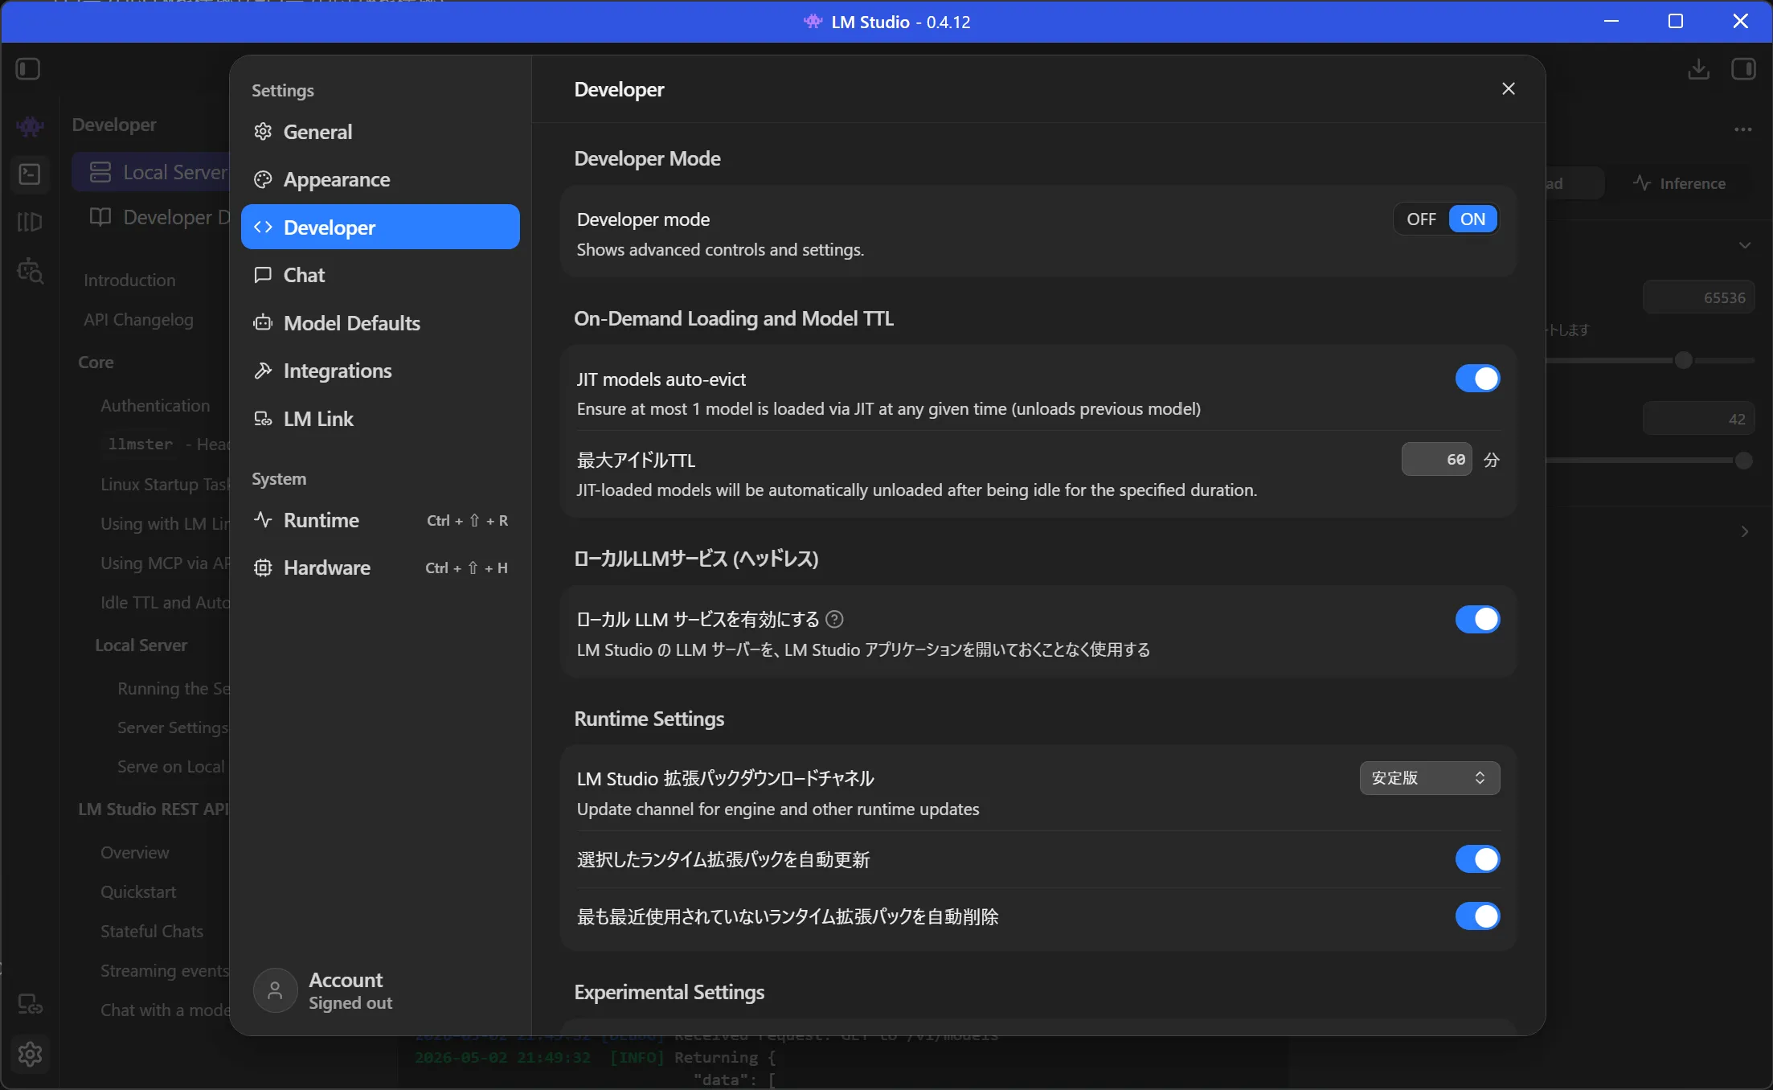This screenshot has height=1090, width=1773.
Task: Toggle JIT models auto-evict
Action: click(1477, 379)
